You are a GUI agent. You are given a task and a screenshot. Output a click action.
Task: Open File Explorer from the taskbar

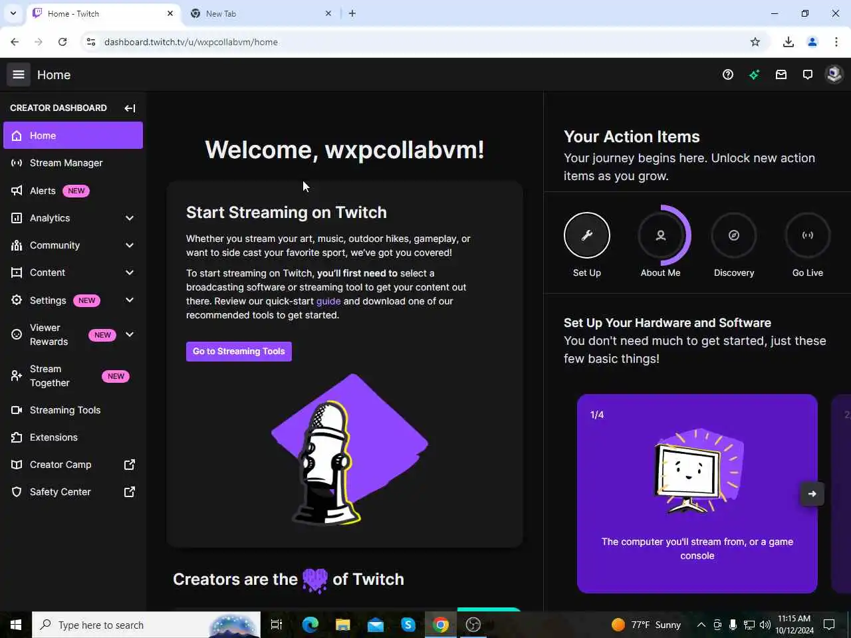(343, 625)
